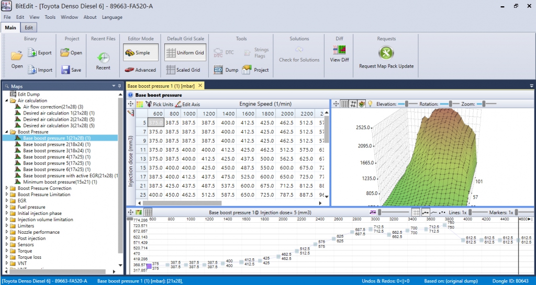
Task: Select Base boost pressure with active EGR map
Action: point(66,176)
